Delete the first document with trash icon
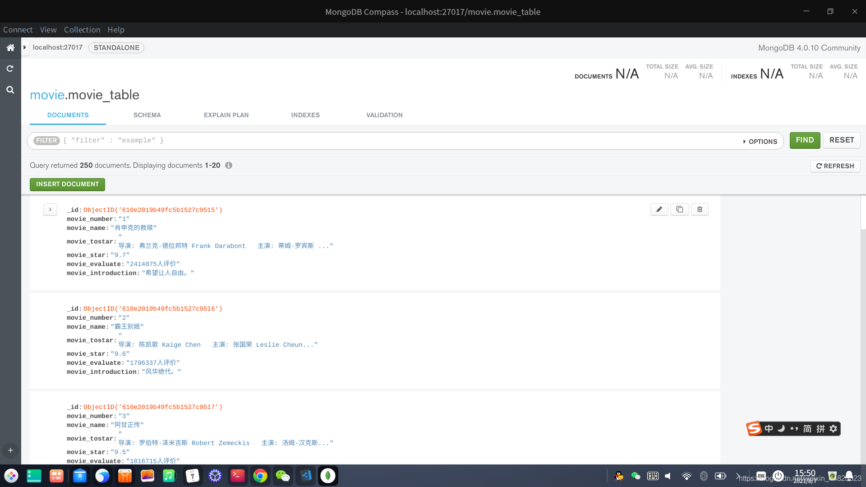This screenshot has height=487, width=866. pyautogui.click(x=700, y=209)
